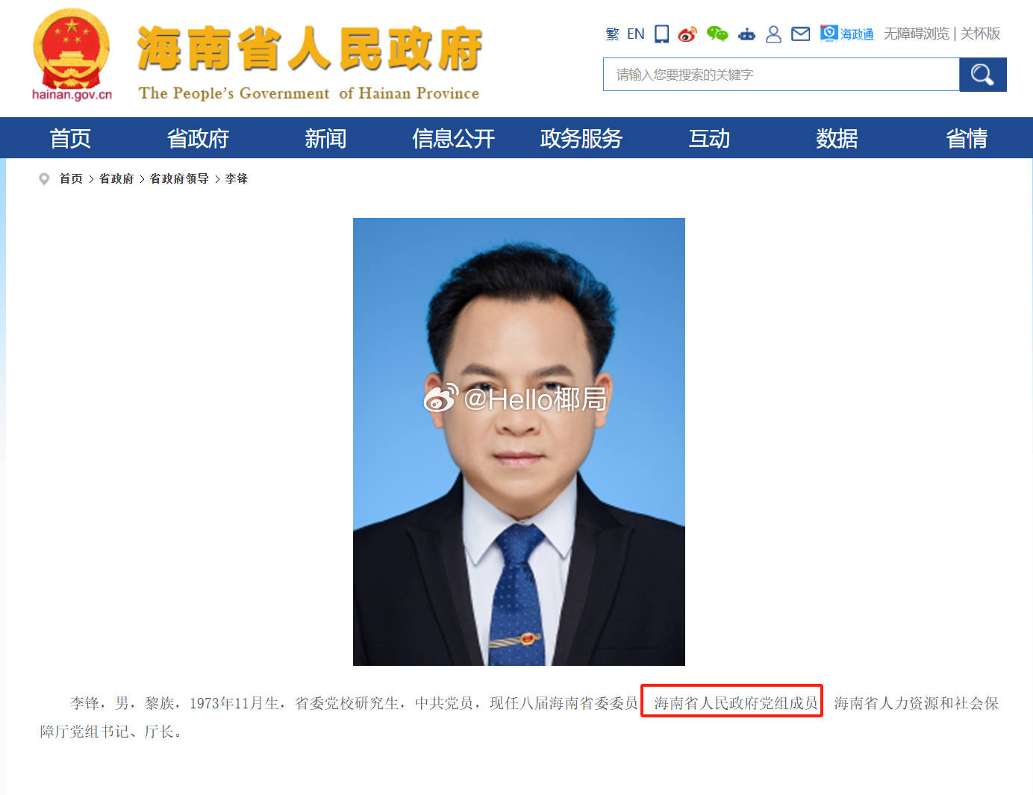Open the mail envelope icon

tap(800, 34)
